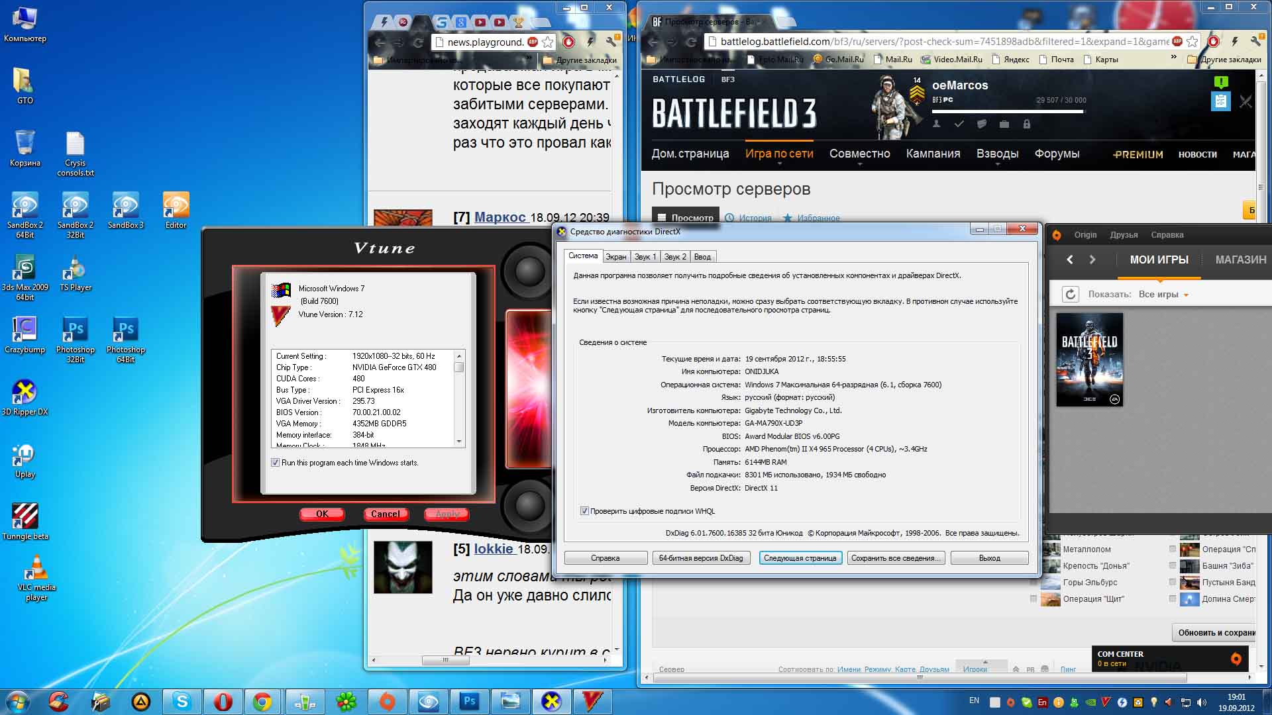Image resolution: width=1272 pixels, height=715 pixels.
Task: Click the Battlefield 3 game cover in Origin
Action: [x=1089, y=359]
